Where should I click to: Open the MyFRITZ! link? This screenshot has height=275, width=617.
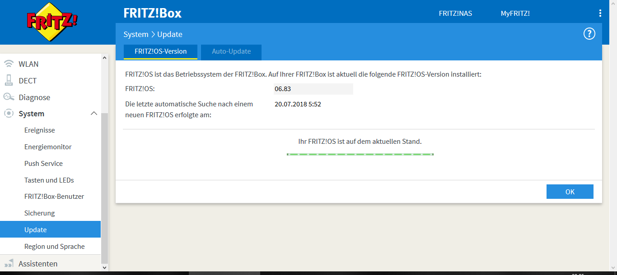coord(515,14)
